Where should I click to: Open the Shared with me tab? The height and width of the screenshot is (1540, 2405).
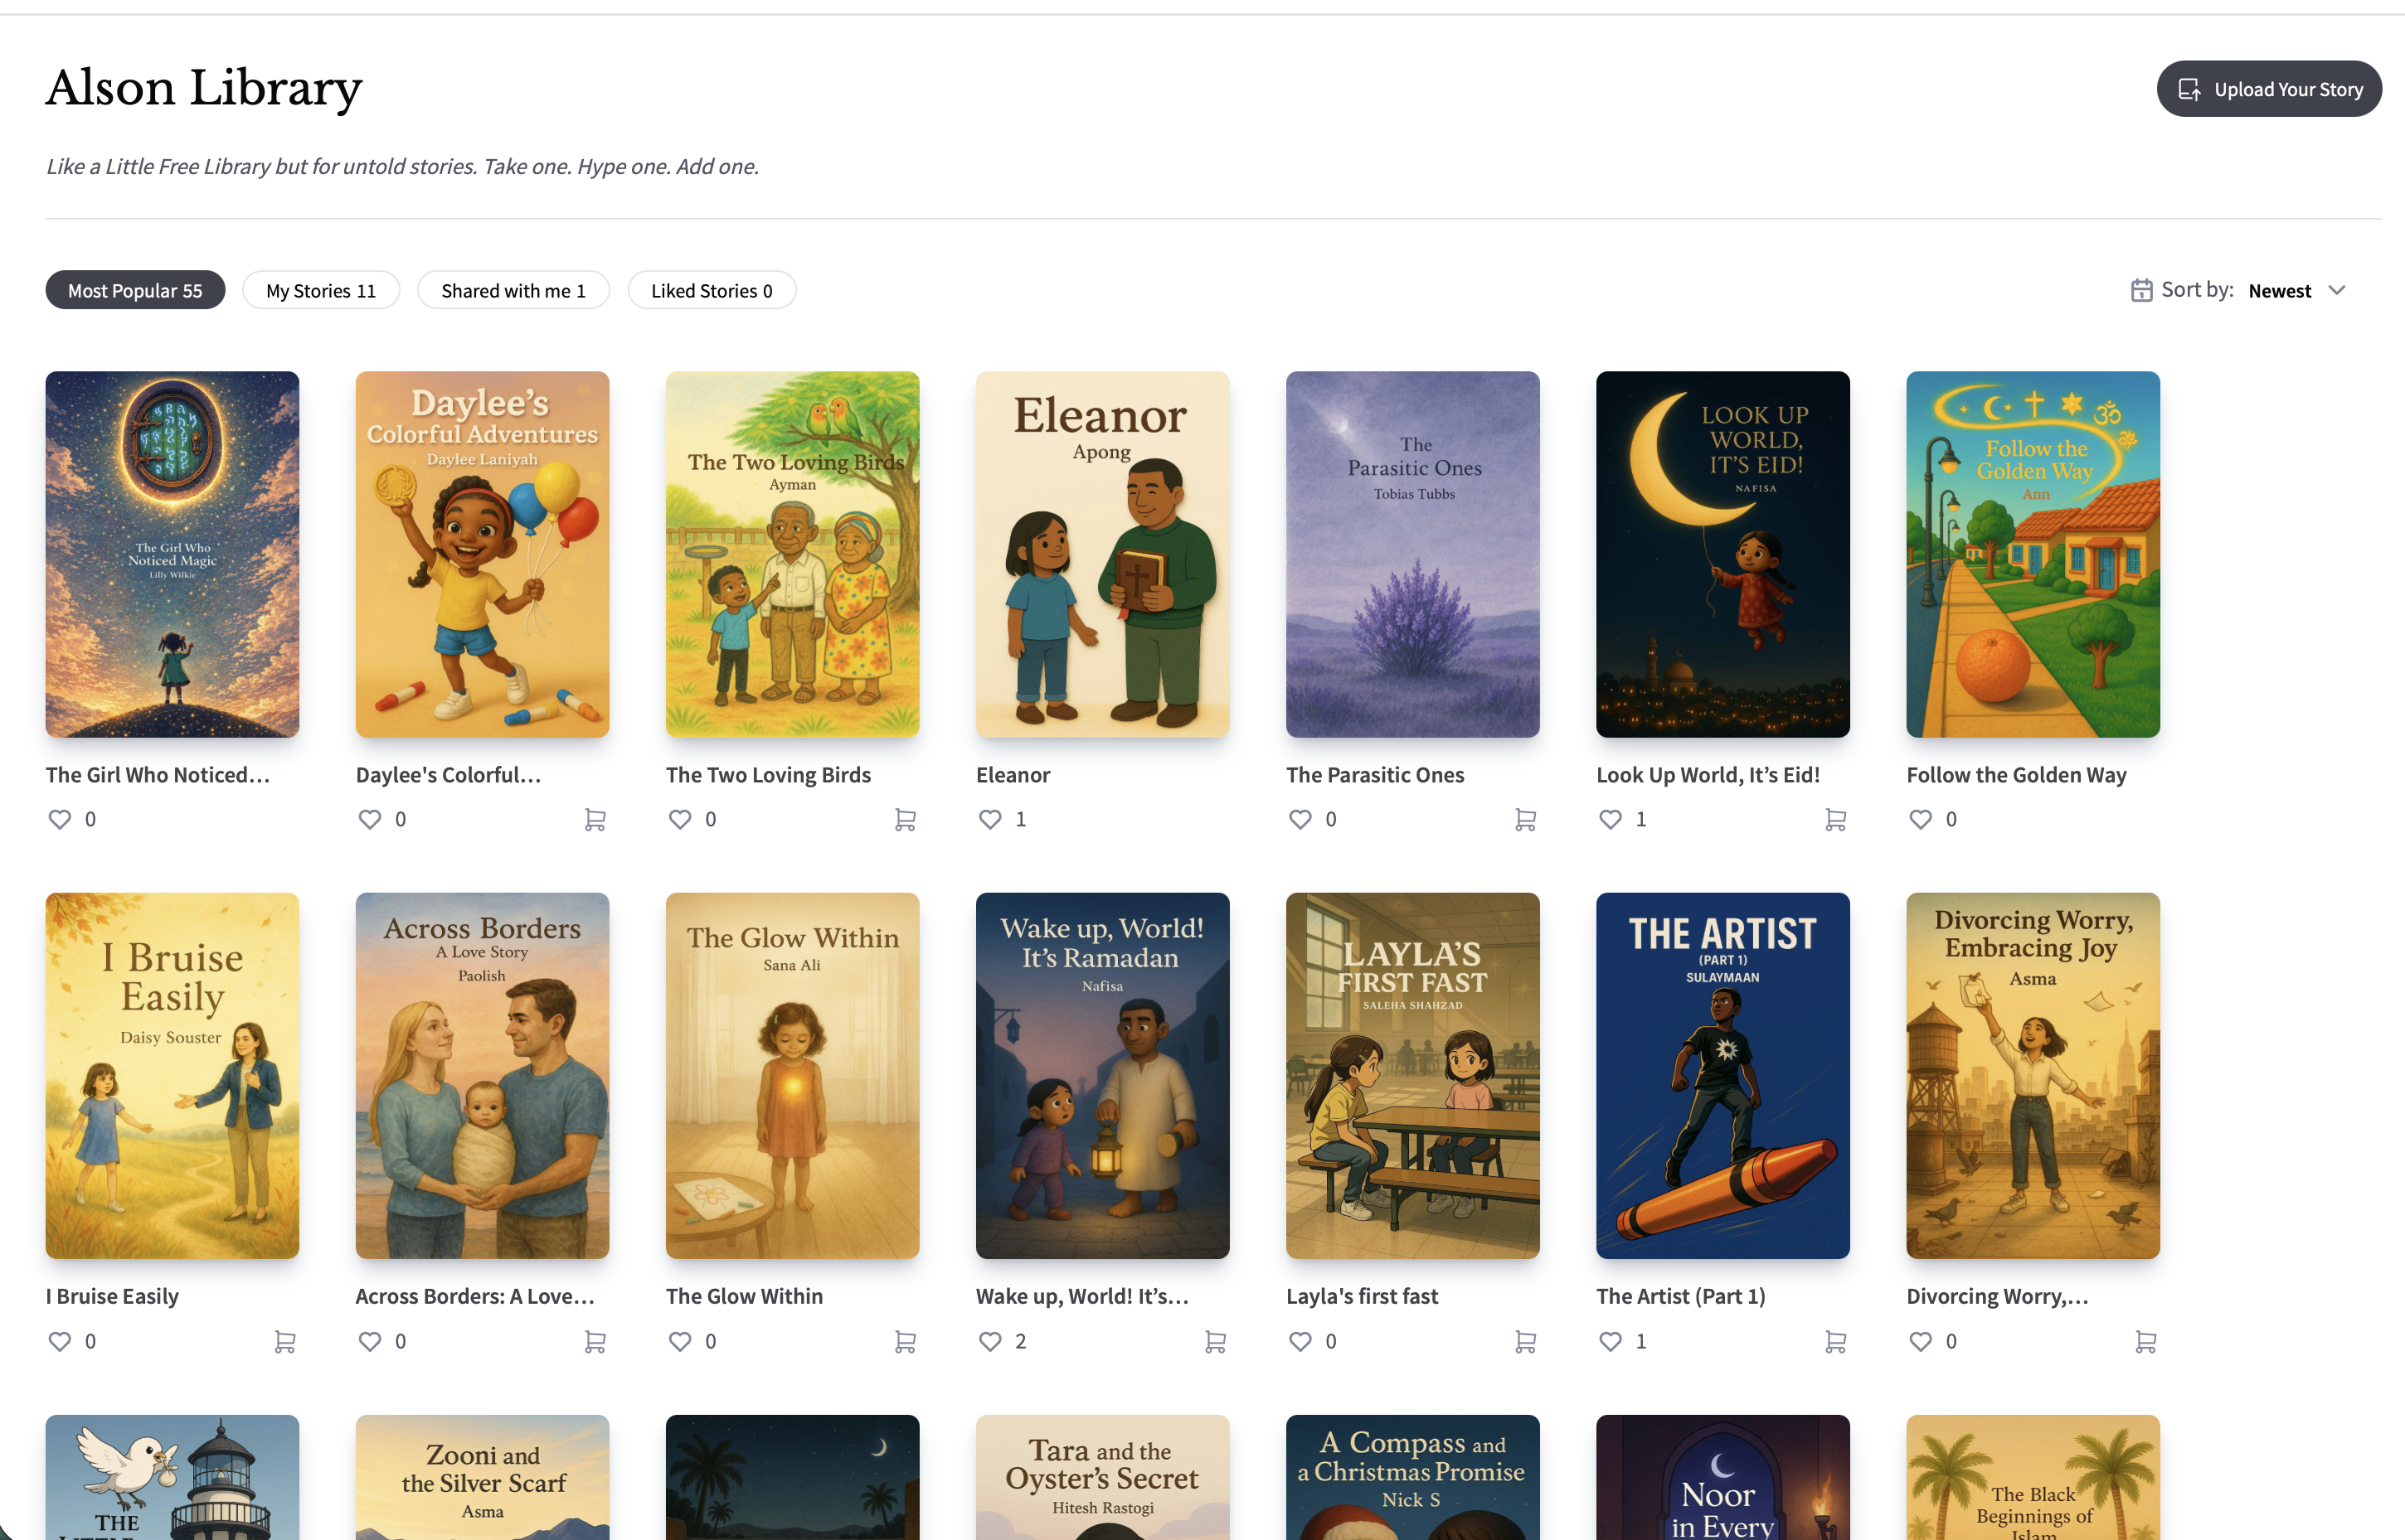pos(513,291)
